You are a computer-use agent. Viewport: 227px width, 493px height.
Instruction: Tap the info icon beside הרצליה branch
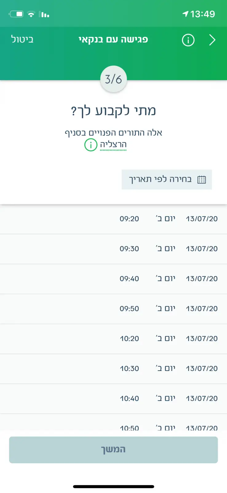(x=91, y=145)
